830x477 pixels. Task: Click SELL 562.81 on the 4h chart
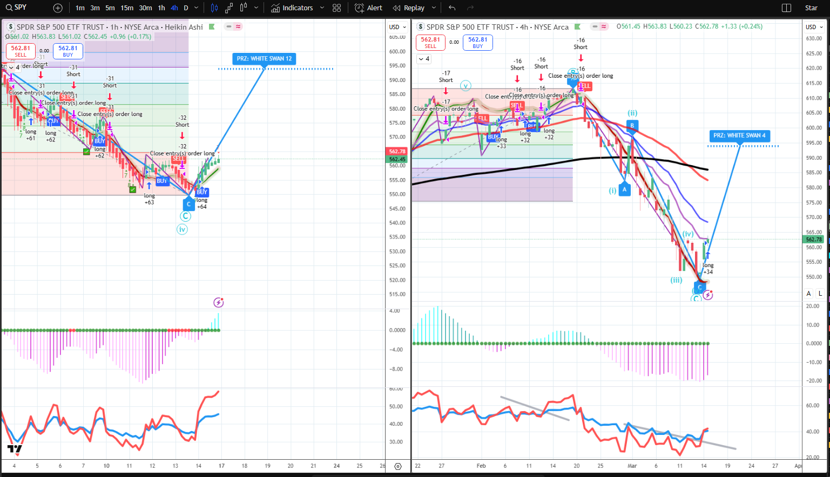430,43
